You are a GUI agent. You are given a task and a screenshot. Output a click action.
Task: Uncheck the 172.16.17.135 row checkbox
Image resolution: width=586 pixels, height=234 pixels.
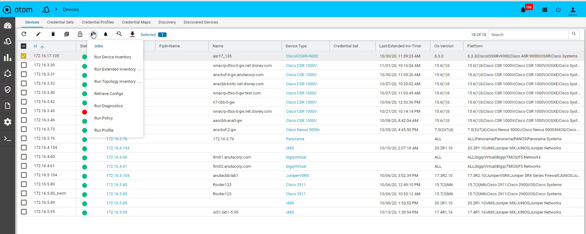point(24,56)
